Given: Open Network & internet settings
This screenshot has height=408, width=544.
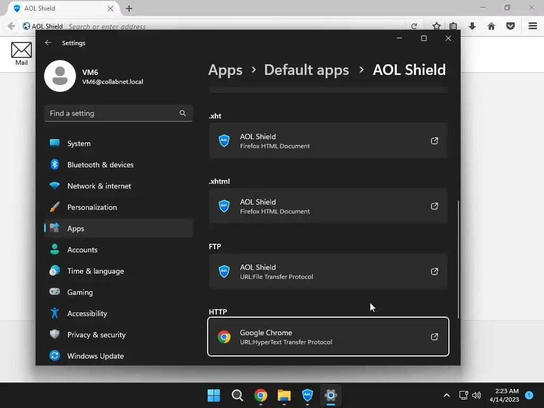Looking at the screenshot, I should pos(118,186).
